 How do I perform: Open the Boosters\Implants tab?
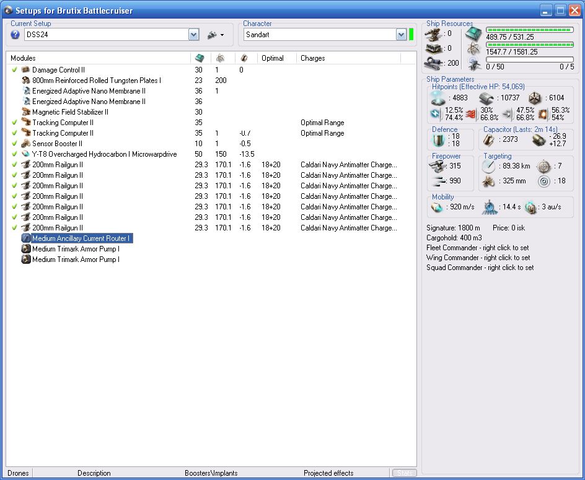pyautogui.click(x=211, y=473)
